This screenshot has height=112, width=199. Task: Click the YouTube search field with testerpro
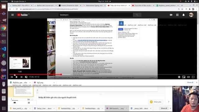coord(96,15)
